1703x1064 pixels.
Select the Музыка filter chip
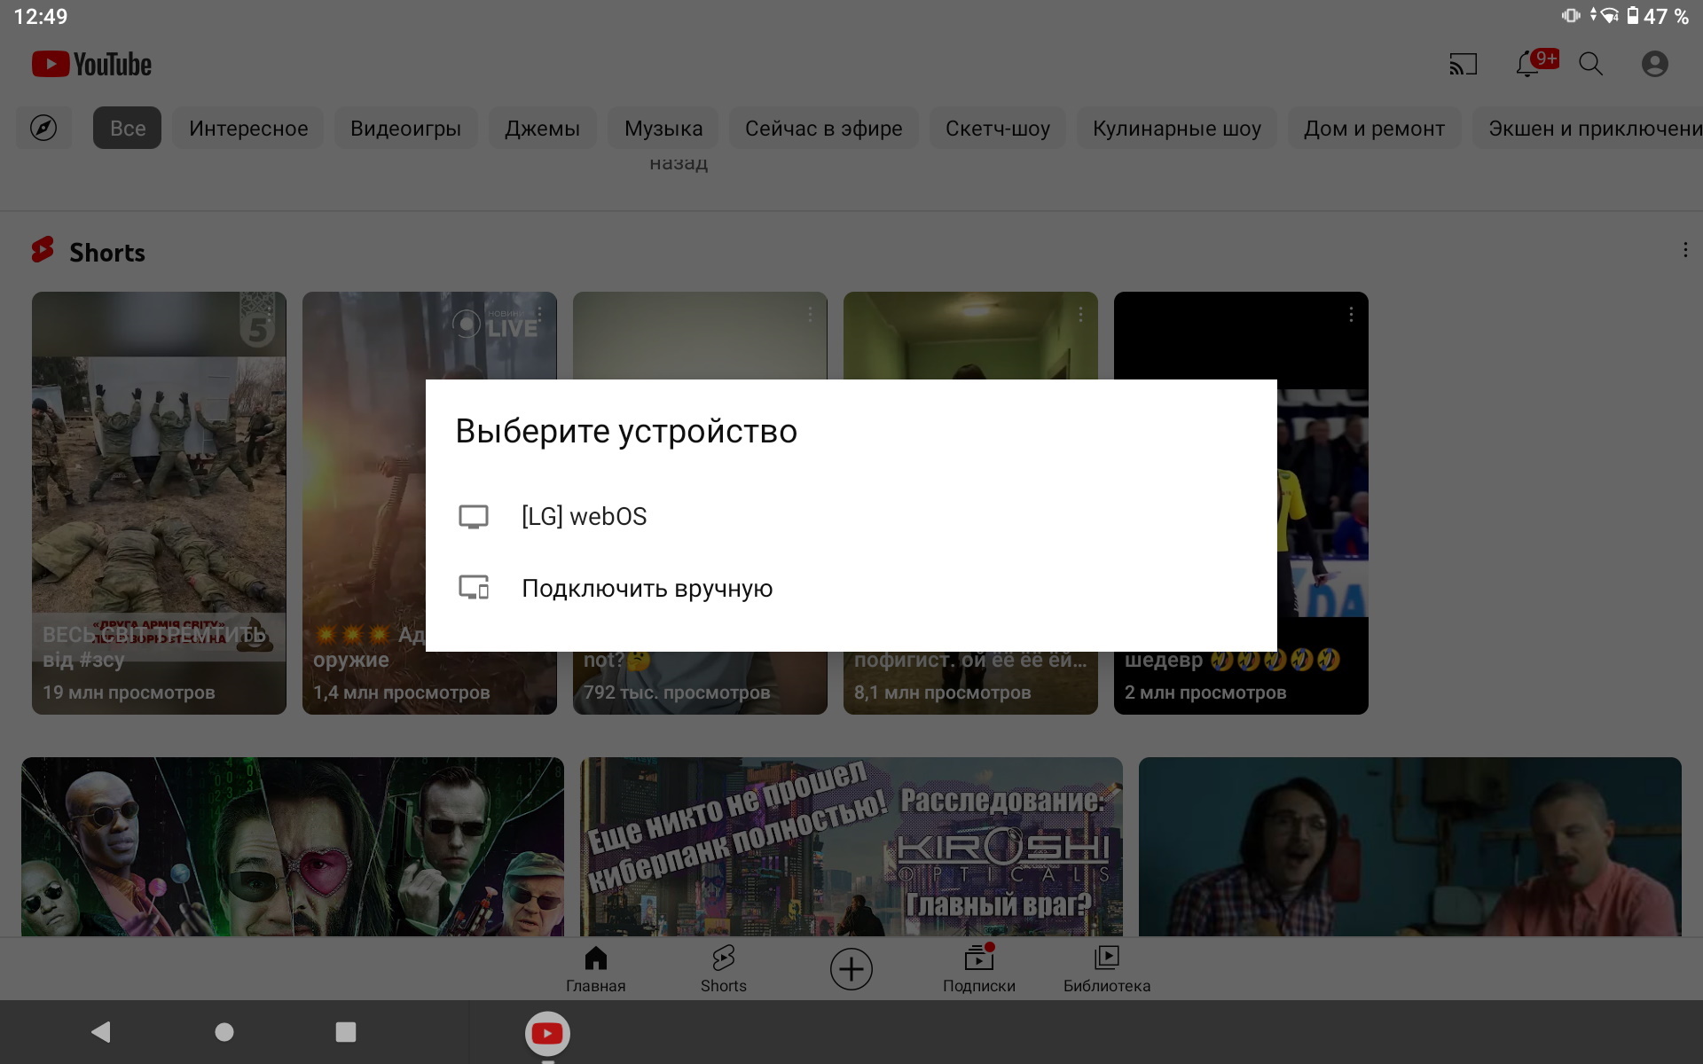click(x=663, y=128)
